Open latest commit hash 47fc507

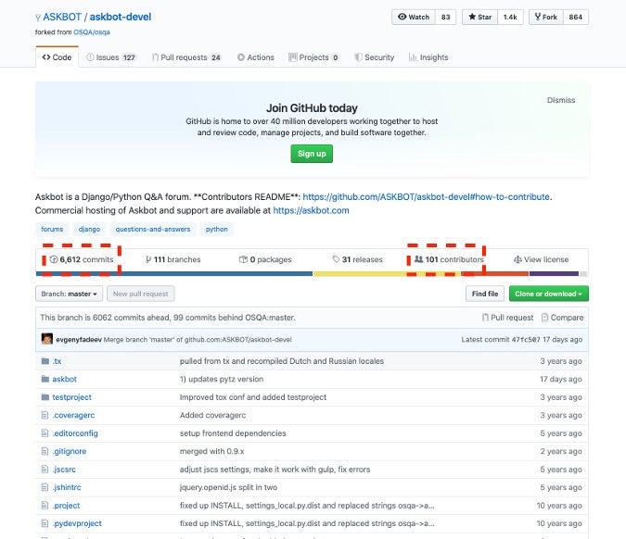point(526,340)
